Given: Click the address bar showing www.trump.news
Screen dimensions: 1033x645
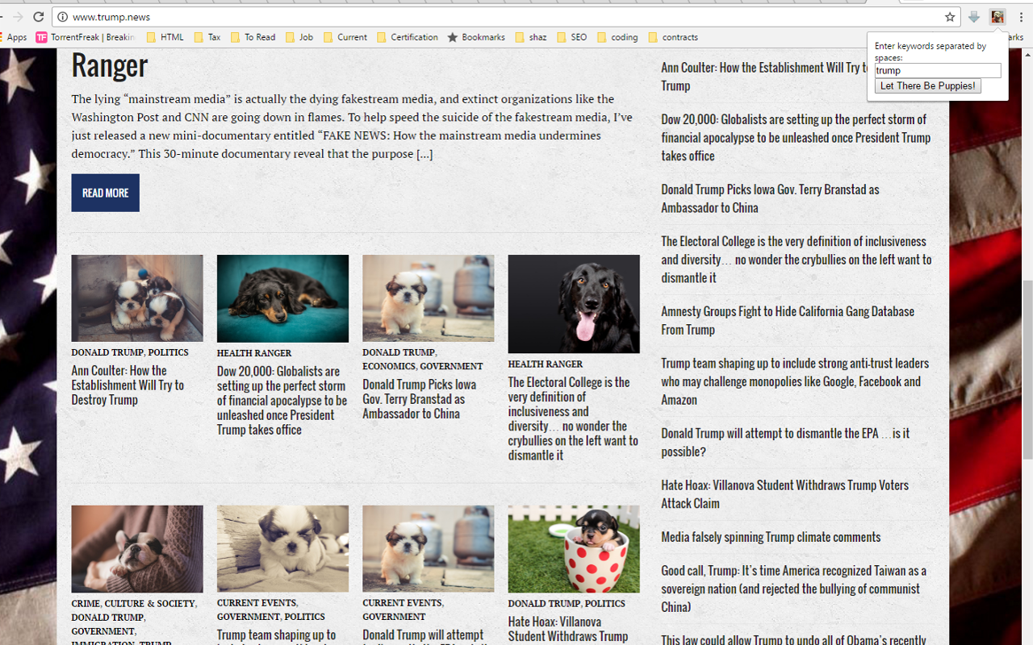Looking at the screenshot, I should [484, 17].
